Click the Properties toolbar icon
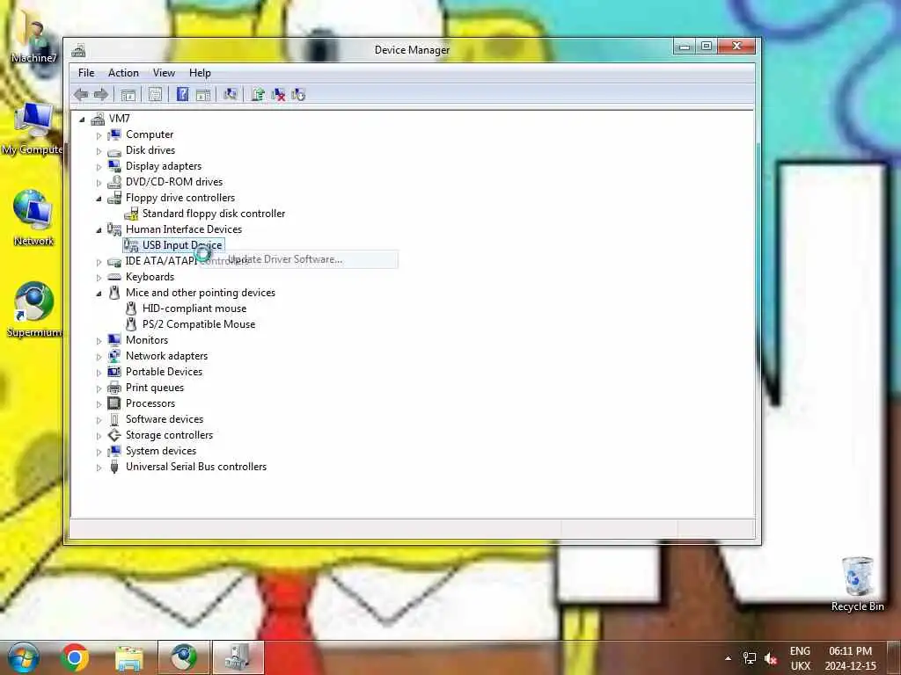Screen dimensions: 901x675 coord(155,95)
